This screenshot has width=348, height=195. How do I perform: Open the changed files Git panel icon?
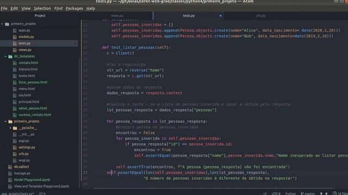[x=334, y=193]
